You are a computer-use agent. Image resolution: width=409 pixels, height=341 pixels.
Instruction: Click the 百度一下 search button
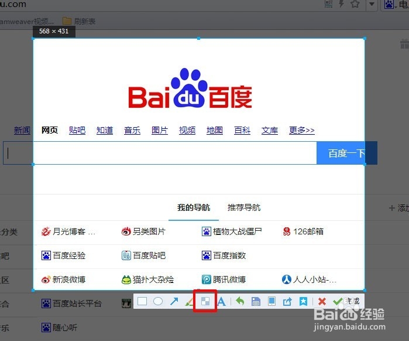coord(347,153)
